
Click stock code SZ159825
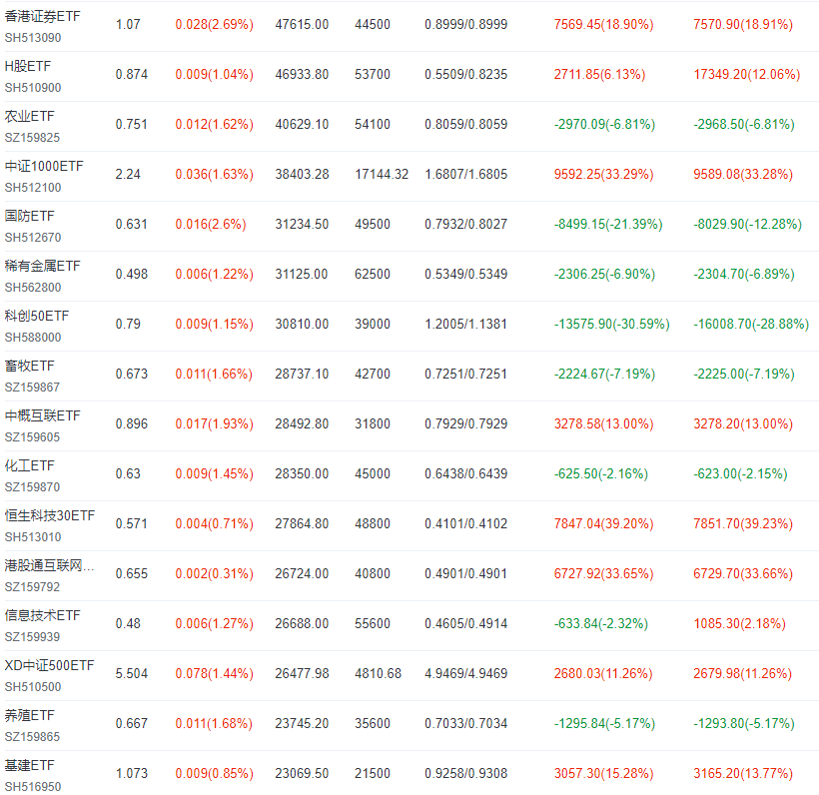(x=32, y=138)
